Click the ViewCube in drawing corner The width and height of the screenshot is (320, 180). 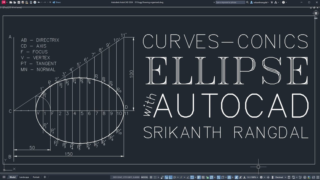coord(316,13)
